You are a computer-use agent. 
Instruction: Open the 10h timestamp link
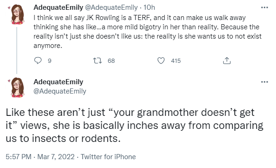click(149, 7)
